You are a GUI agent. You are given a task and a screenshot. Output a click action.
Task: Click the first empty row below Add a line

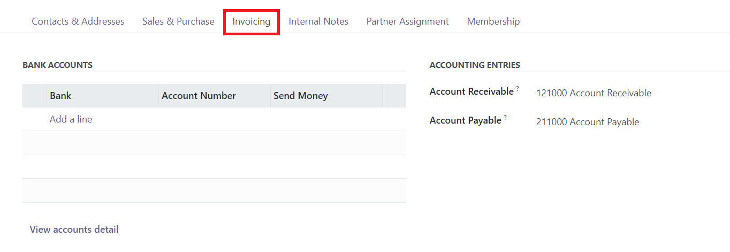click(x=214, y=143)
